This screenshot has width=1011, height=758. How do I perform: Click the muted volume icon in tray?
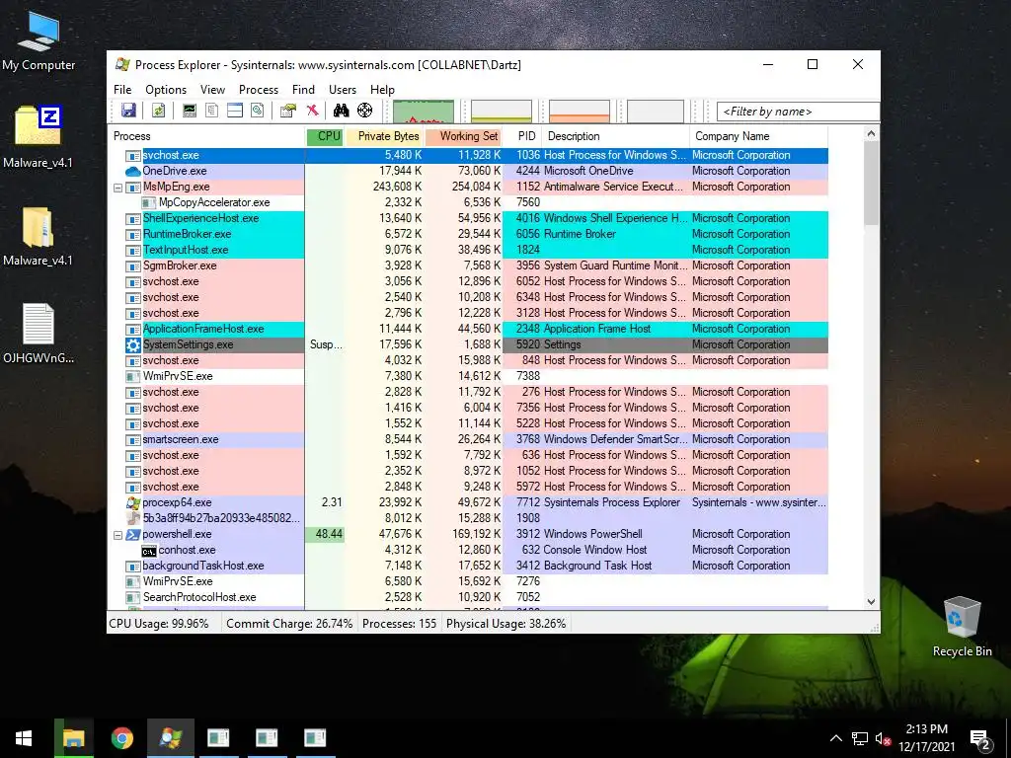click(x=884, y=738)
